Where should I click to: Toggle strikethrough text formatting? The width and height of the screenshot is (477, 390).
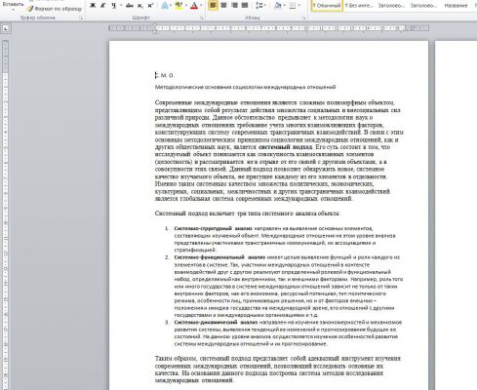coord(130,5)
